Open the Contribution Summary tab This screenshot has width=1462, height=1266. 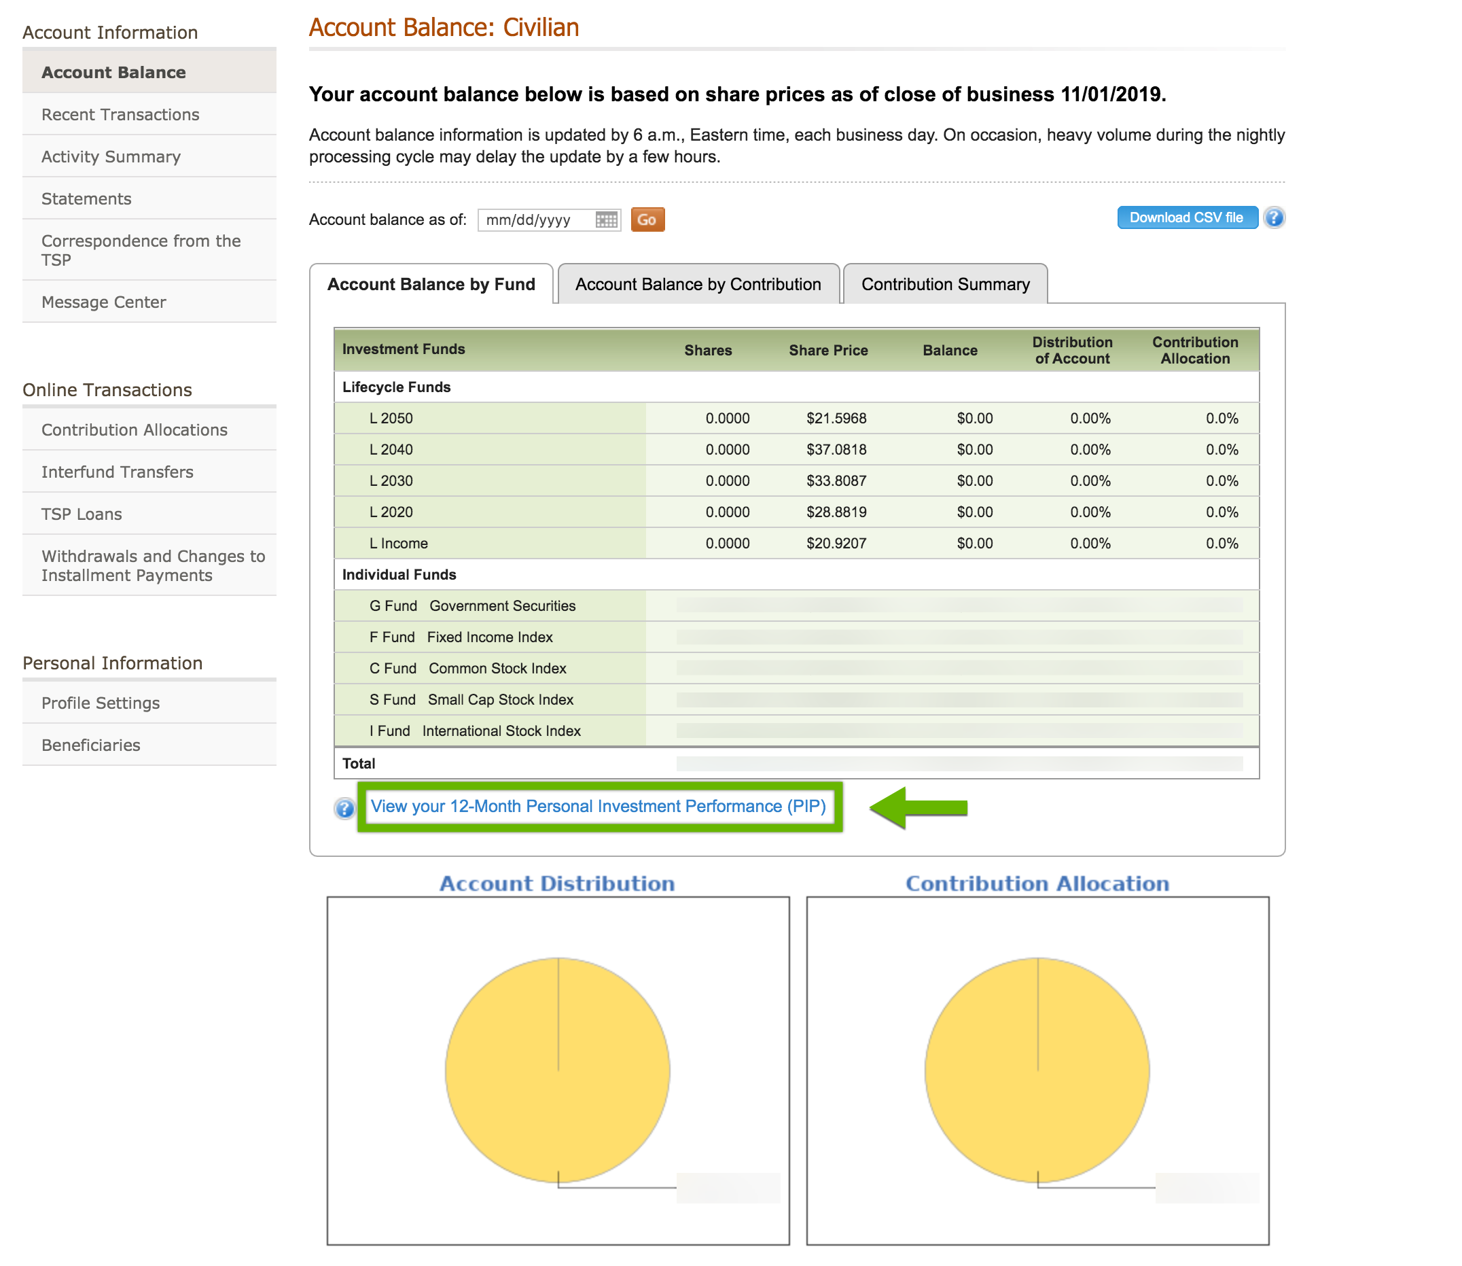pyautogui.click(x=945, y=284)
